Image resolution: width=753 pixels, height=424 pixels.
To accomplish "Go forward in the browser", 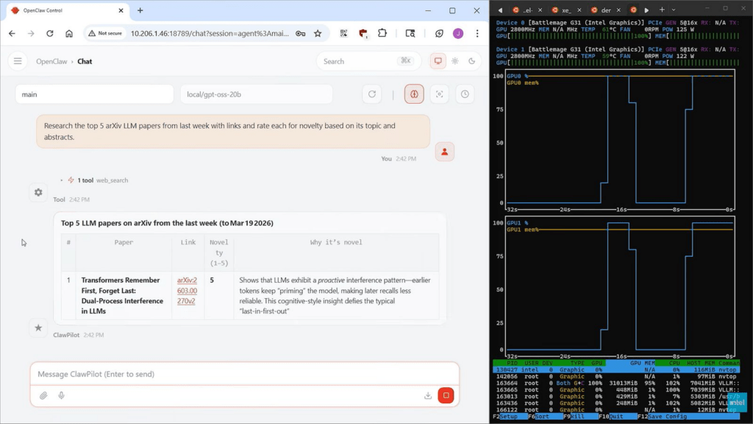I will (31, 33).
